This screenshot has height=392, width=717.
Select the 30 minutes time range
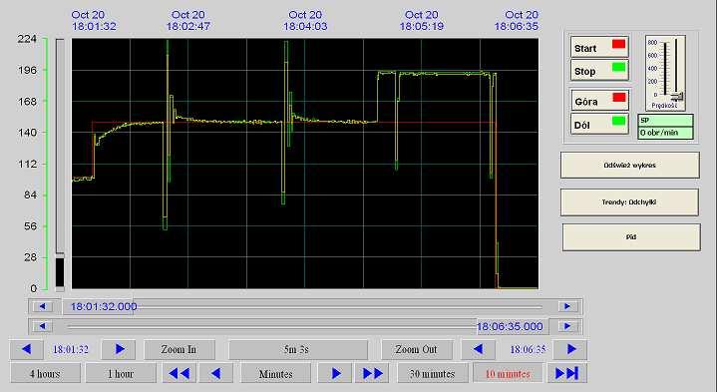[432, 373]
